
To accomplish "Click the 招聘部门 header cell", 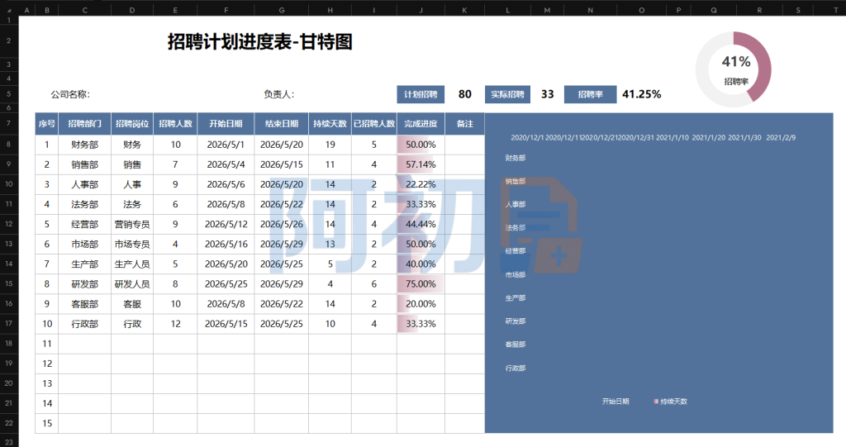I will pyautogui.click(x=85, y=124).
